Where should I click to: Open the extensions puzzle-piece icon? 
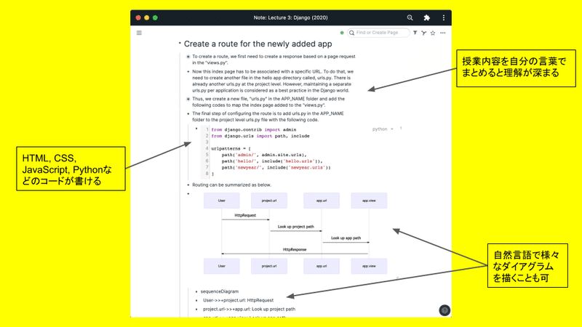(x=427, y=17)
